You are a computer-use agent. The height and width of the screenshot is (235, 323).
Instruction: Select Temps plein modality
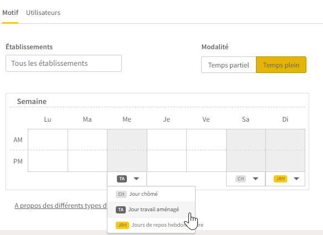pyautogui.click(x=281, y=65)
